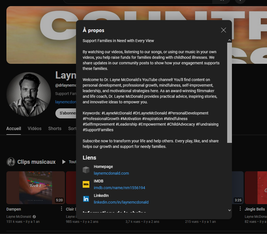Click the scrollbar down arrow in dialog

pos(229,210)
